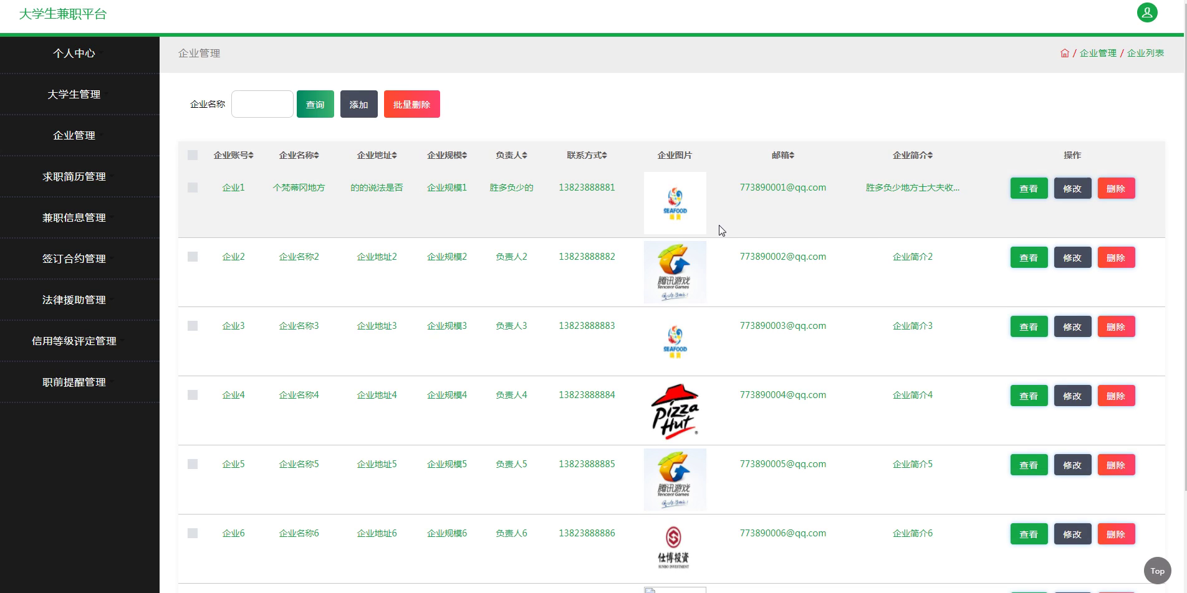Delete 企业1 with 删除 button
Screen dimensions: 1187x593
[1116, 188]
